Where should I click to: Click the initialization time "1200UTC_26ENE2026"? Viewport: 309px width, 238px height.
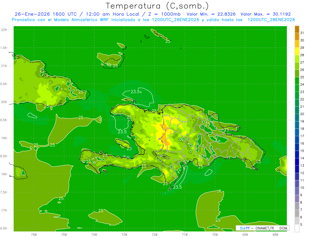click(x=175, y=20)
